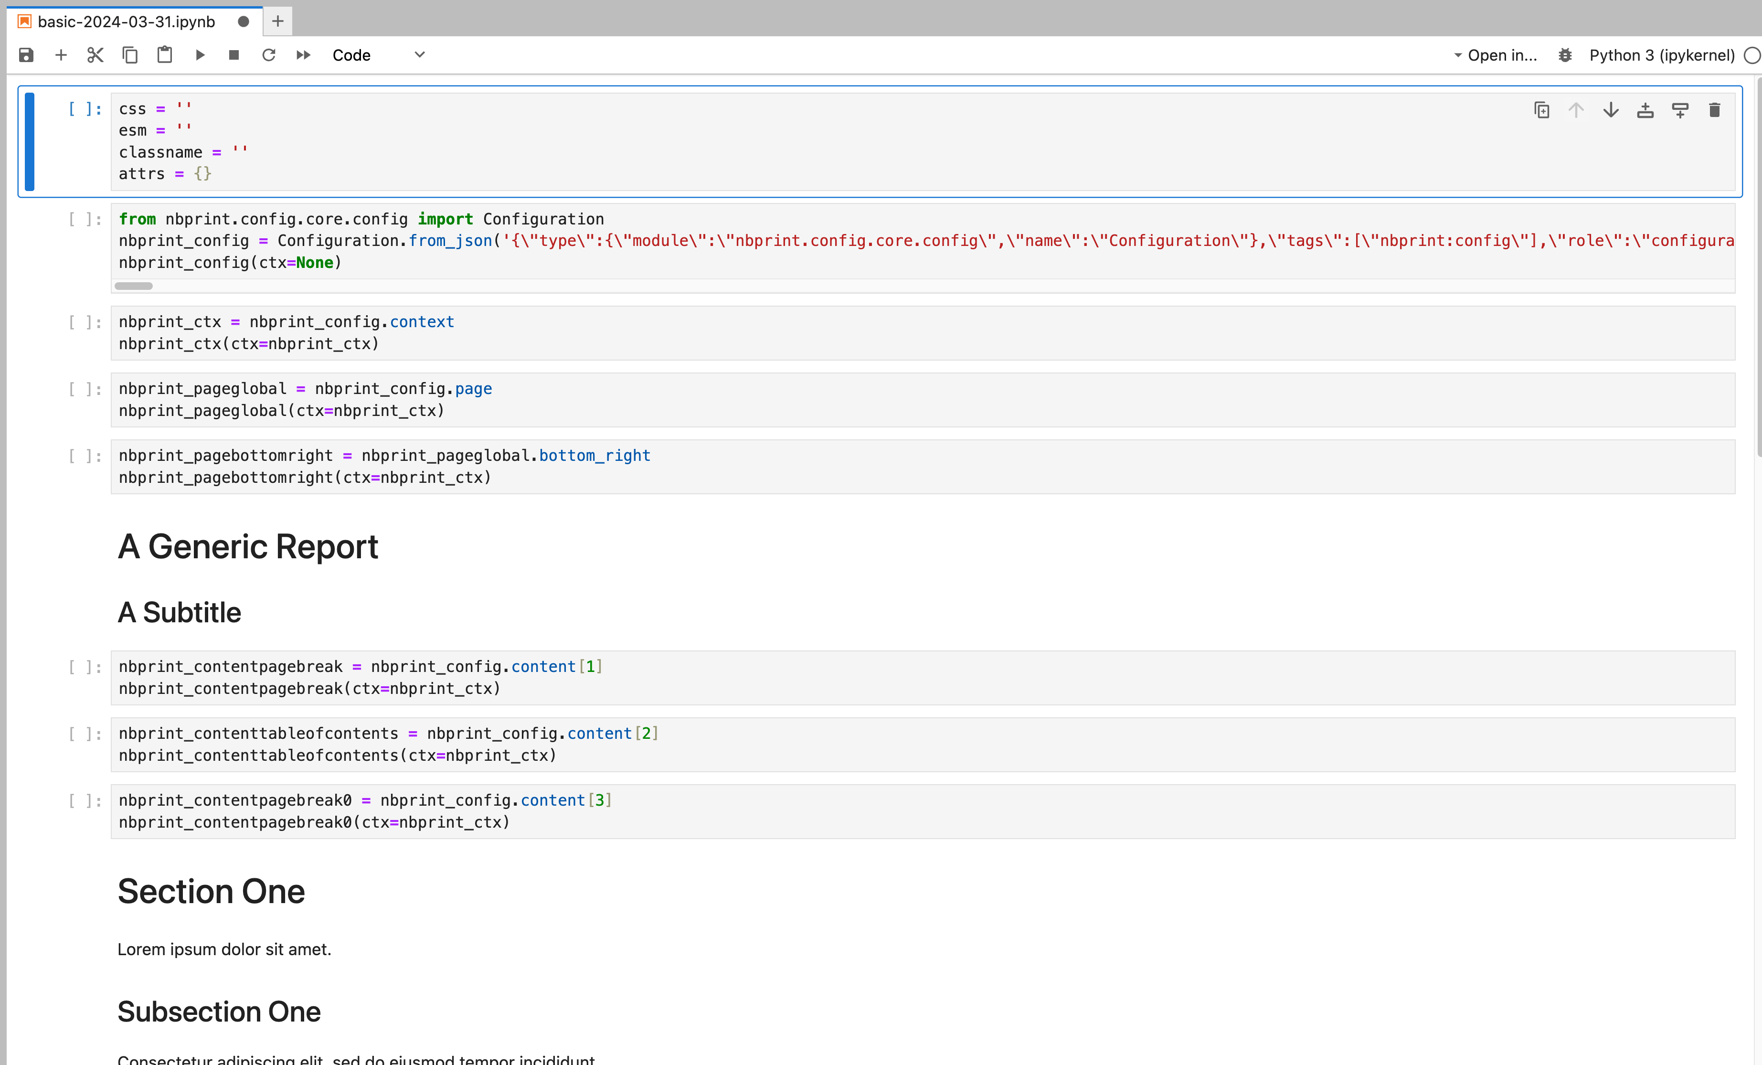This screenshot has width=1762, height=1065.
Task: Click the nbprint_contentpagebreak0 content[3] cell
Action: click(x=923, y=811)
